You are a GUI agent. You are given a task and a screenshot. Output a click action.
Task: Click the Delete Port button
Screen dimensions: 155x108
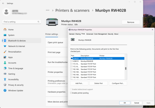(98, 83)
